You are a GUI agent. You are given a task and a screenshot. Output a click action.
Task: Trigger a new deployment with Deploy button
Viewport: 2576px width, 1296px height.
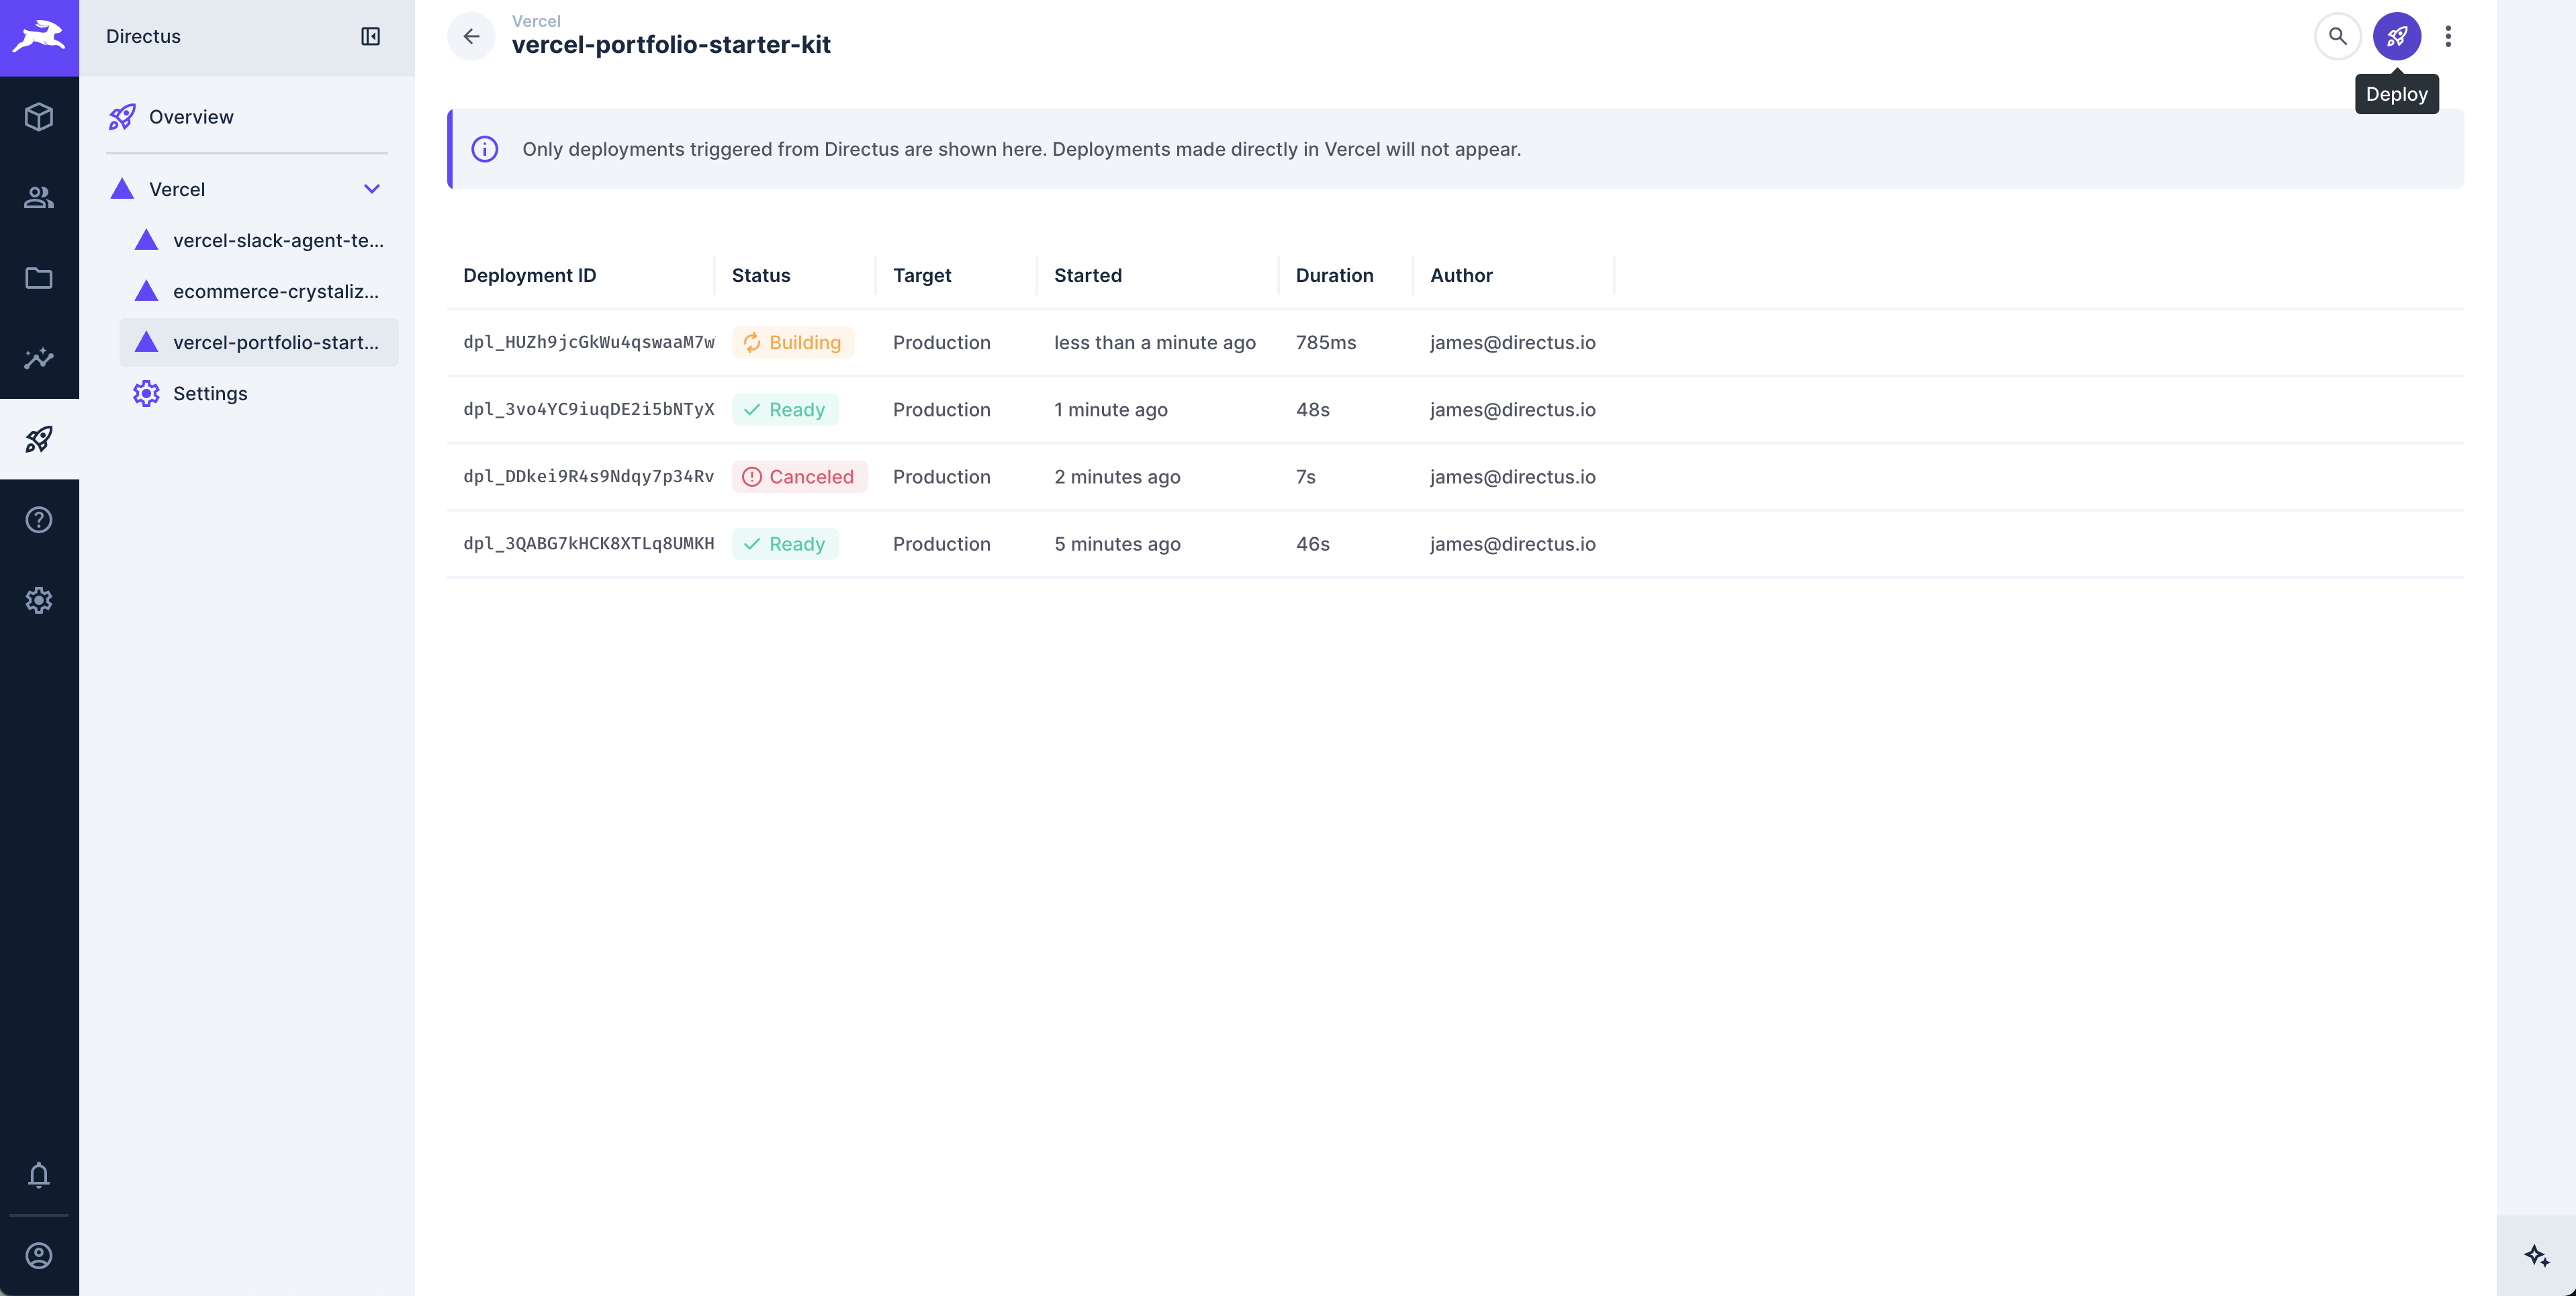[2396, 36]
